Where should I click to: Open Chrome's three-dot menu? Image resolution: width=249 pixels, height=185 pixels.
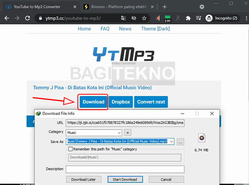[246, 18]
